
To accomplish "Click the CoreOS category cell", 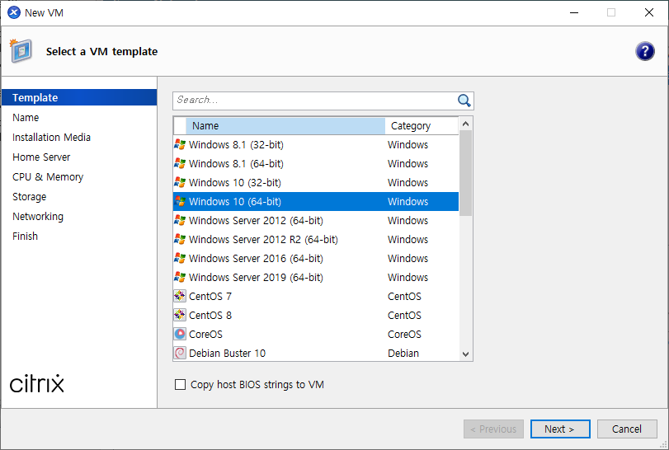I will pyautogui.click(x=404, y=334).
